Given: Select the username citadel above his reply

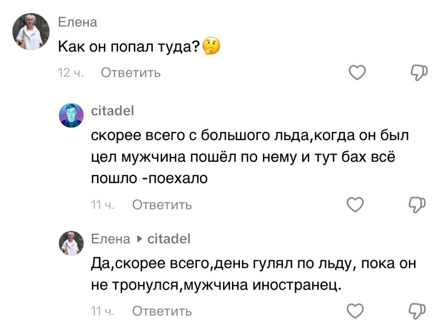Looking at the screenshot, I should [x=113, y=111].
